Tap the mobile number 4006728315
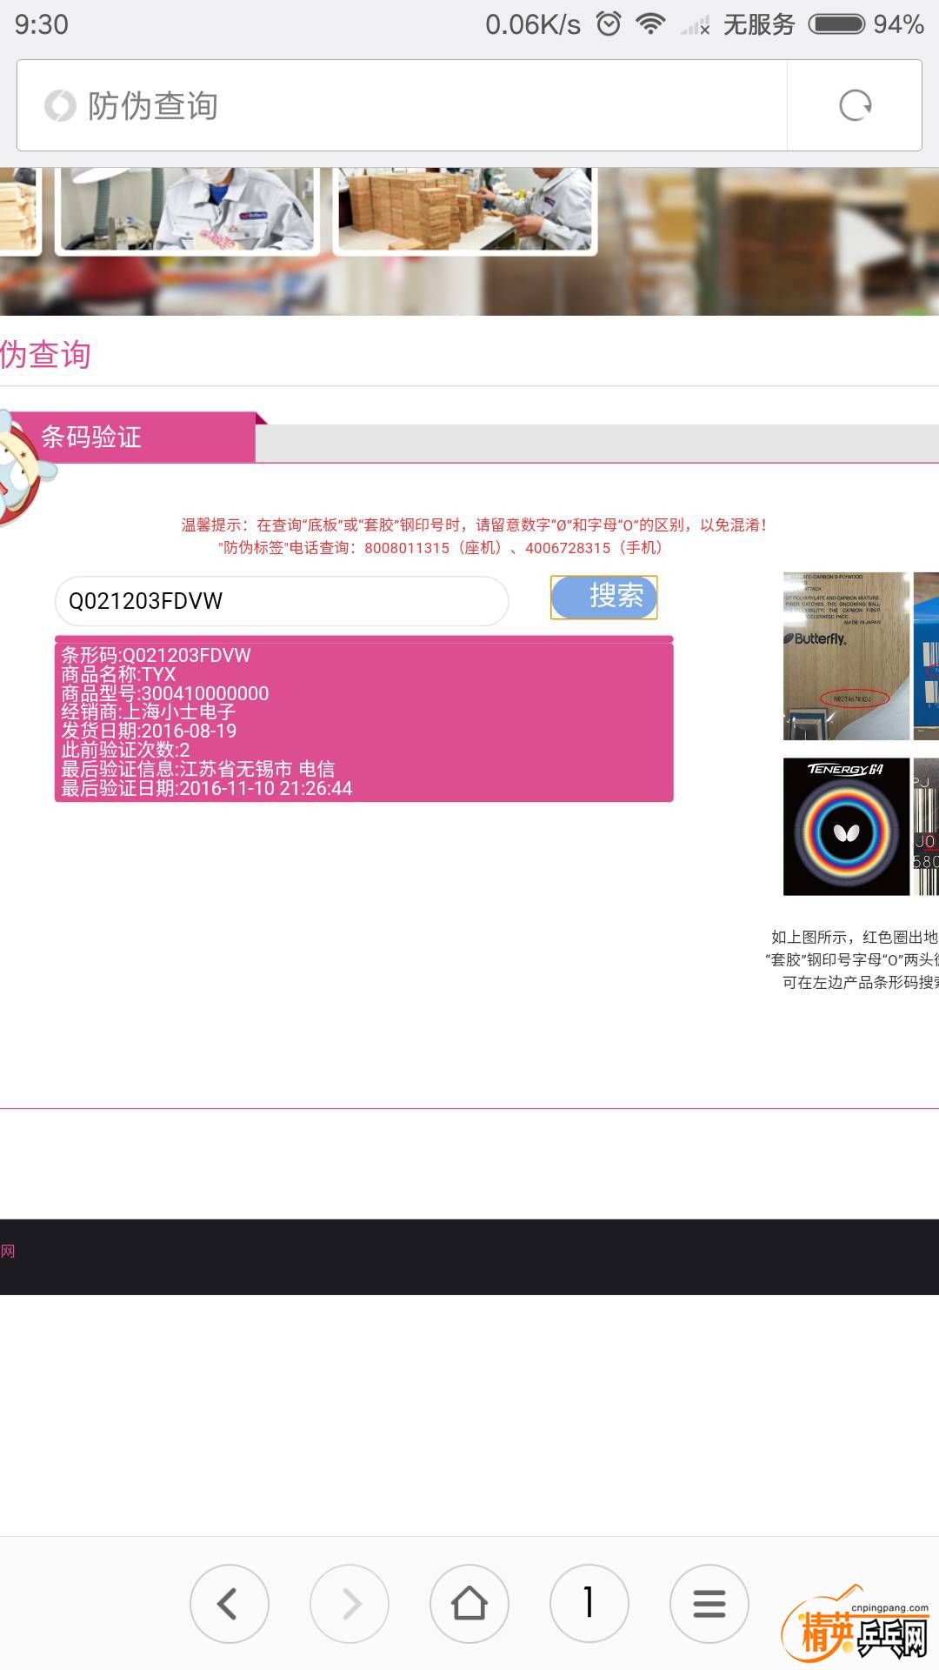This screenshot has width=939, height=1670. click(568, 548)
